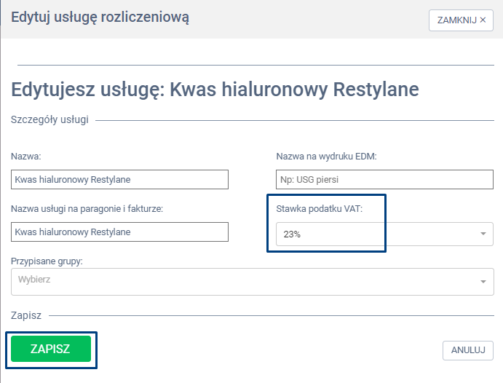
Task: Click the 'Nazwa na wydruku EDM:' label
Action: (x=325, y=157)
